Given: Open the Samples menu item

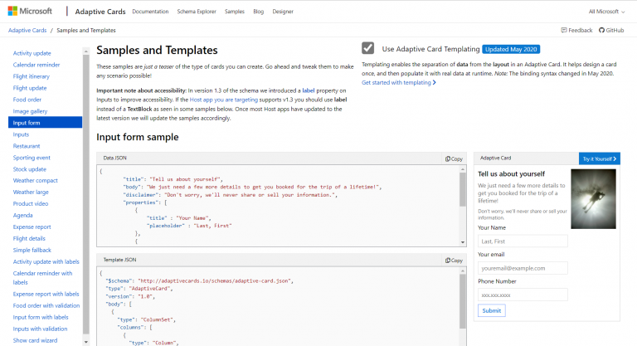Looking at the screenshot, I should pyautogui.click(x=235, y=12).
